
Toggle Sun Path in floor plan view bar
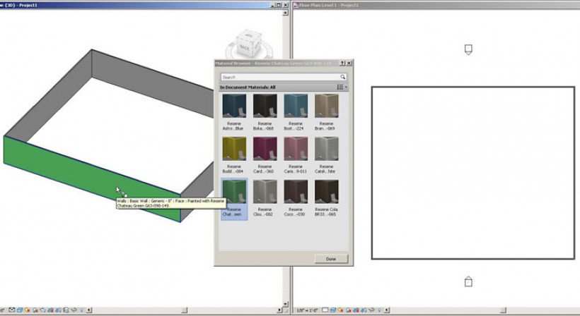click(x=340, y=310)
